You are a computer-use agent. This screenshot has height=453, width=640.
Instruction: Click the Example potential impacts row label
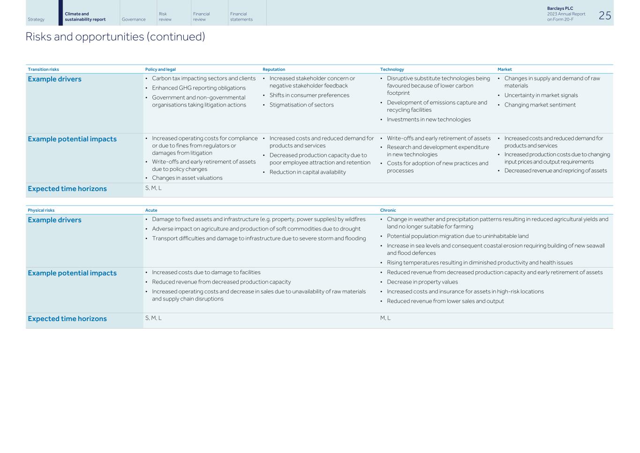[x=72, y=139]
